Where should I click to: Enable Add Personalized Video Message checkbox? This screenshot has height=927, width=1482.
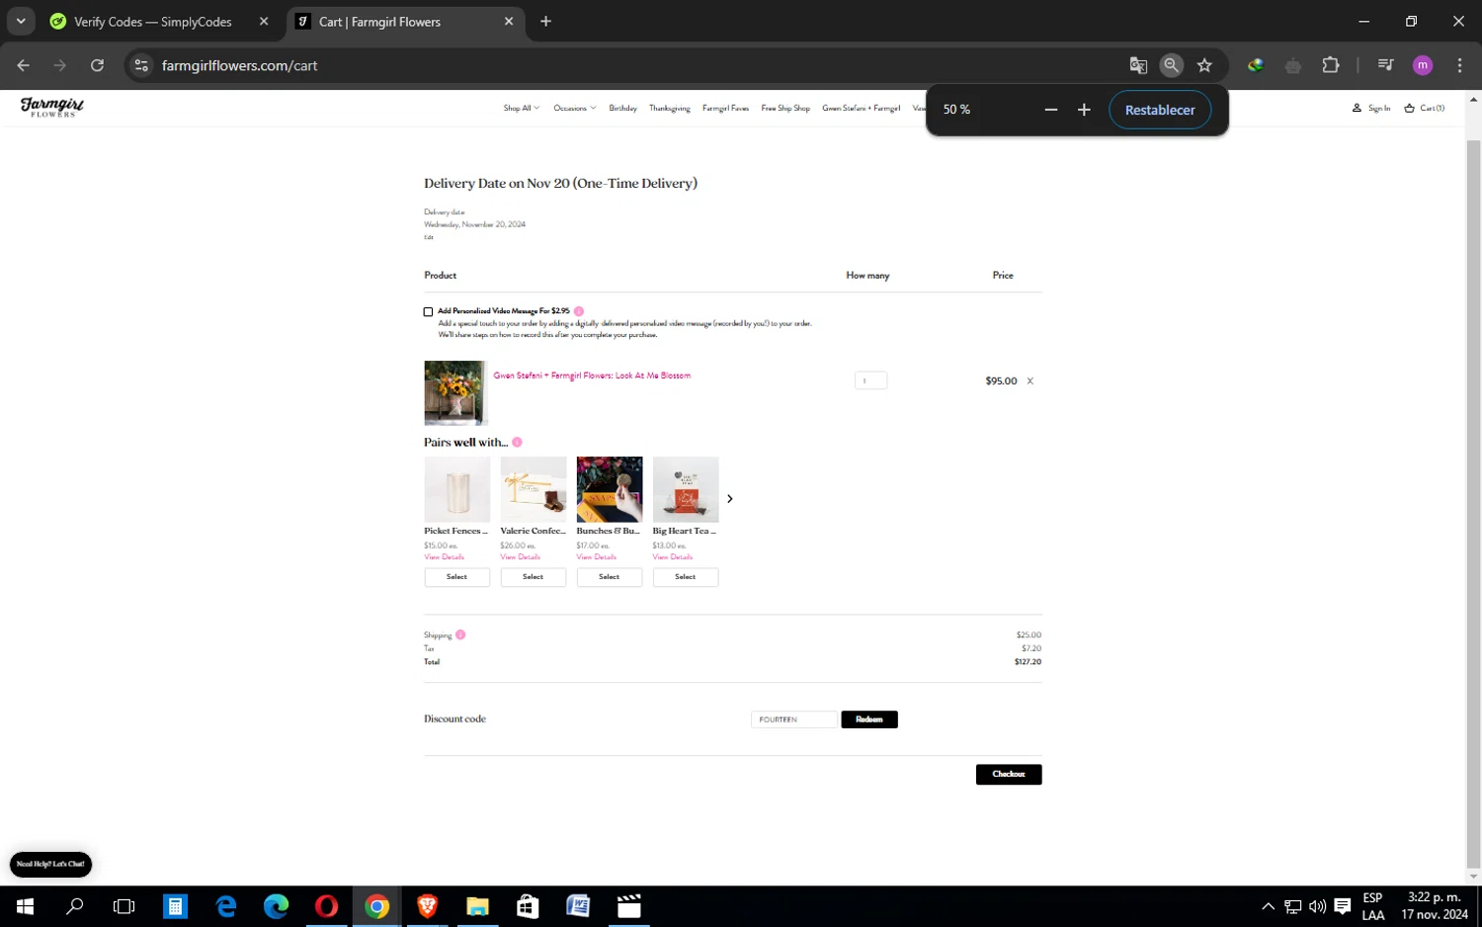[x=428, y=311]
